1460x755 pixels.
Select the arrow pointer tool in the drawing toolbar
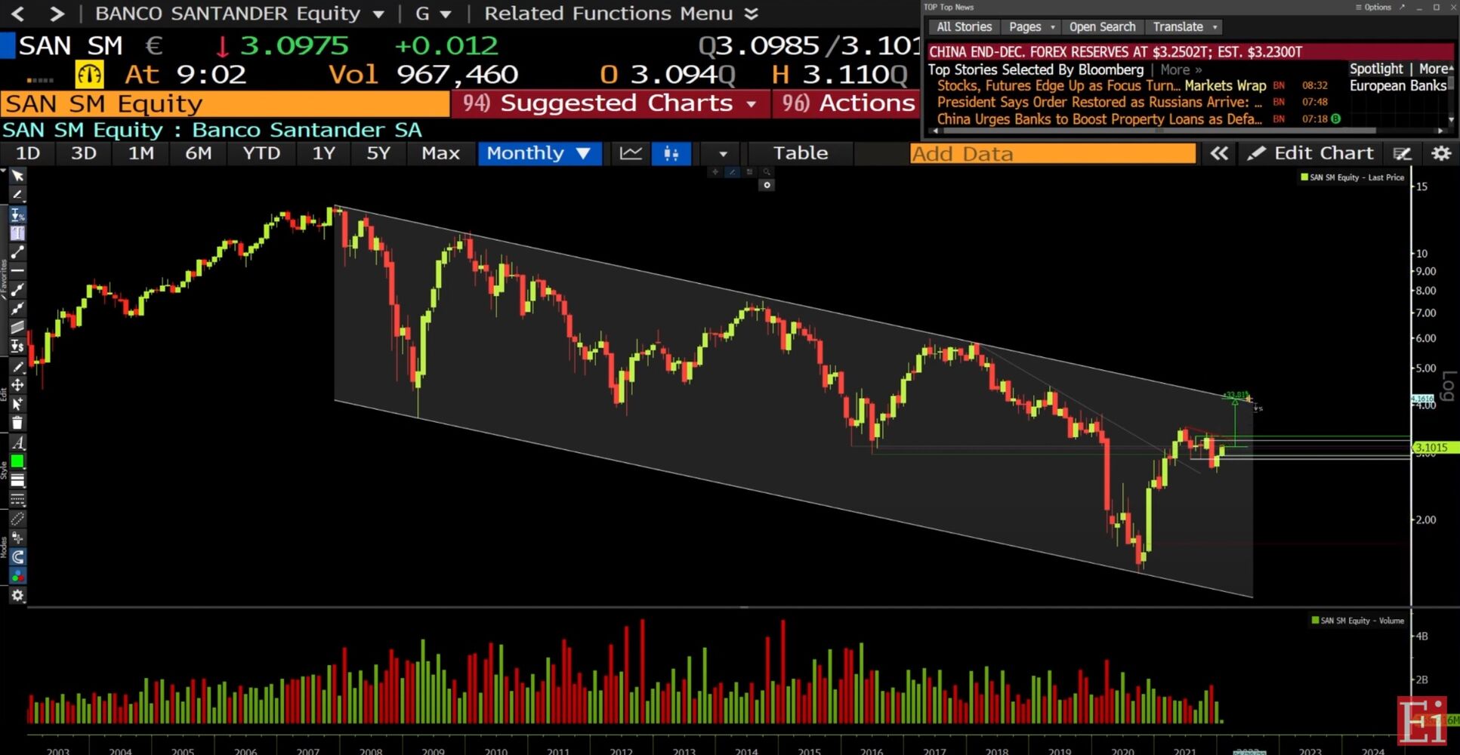(17, 176)
